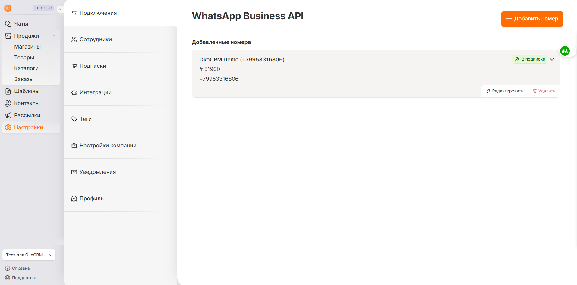This screenshot has width=577, height=285.
Task: Click the drag-handle dots beside green widget
Action: coord(572,51)
